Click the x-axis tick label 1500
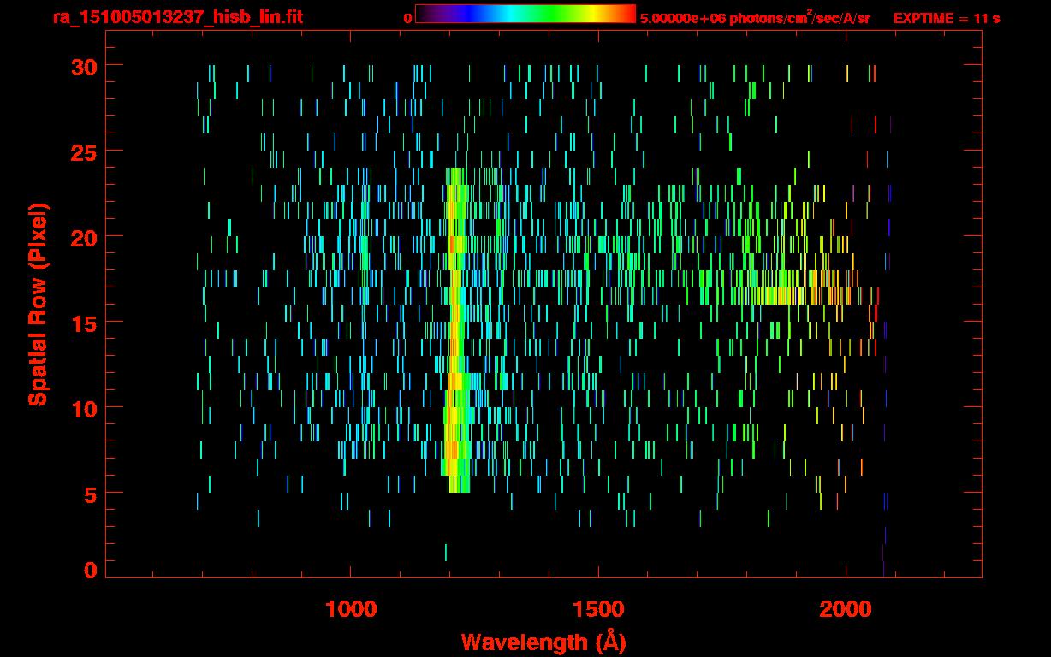This screenshot has width=1051, height=657. coord(598,610)
